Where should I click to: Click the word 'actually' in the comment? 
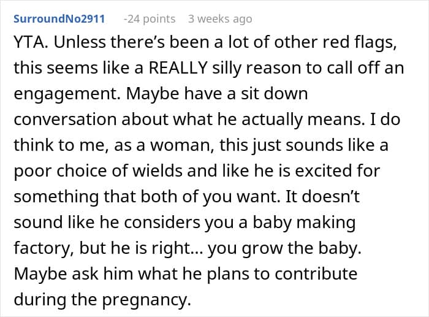pyautogui.click(x=272, y=120)
